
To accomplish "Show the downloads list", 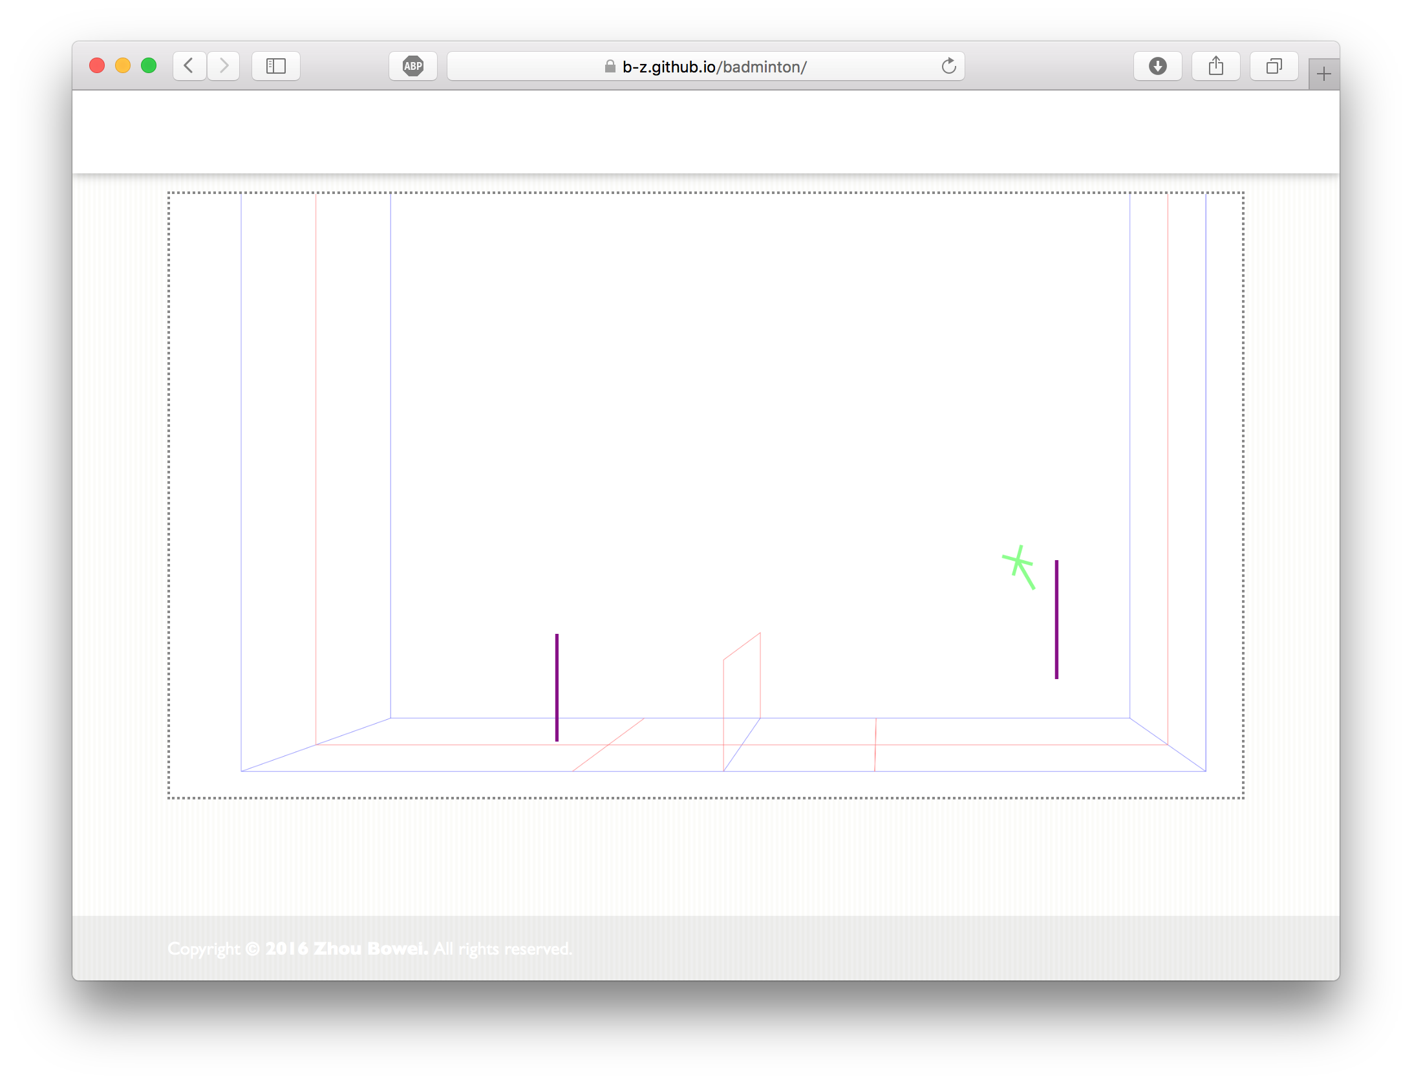I will (x=1157, y=66).
